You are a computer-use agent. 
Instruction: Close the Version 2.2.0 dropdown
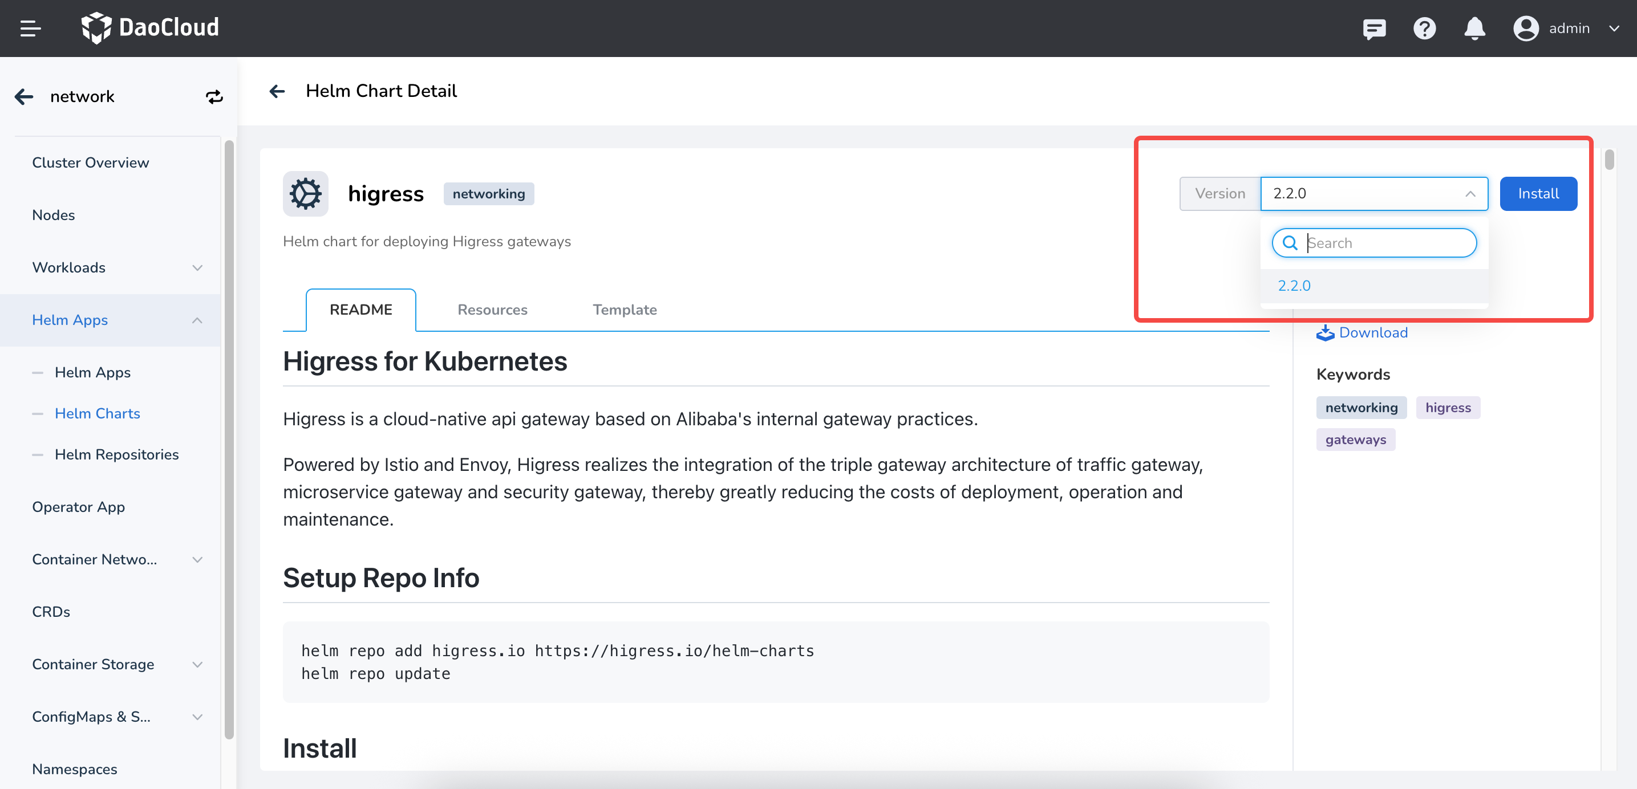(1470, 194)
